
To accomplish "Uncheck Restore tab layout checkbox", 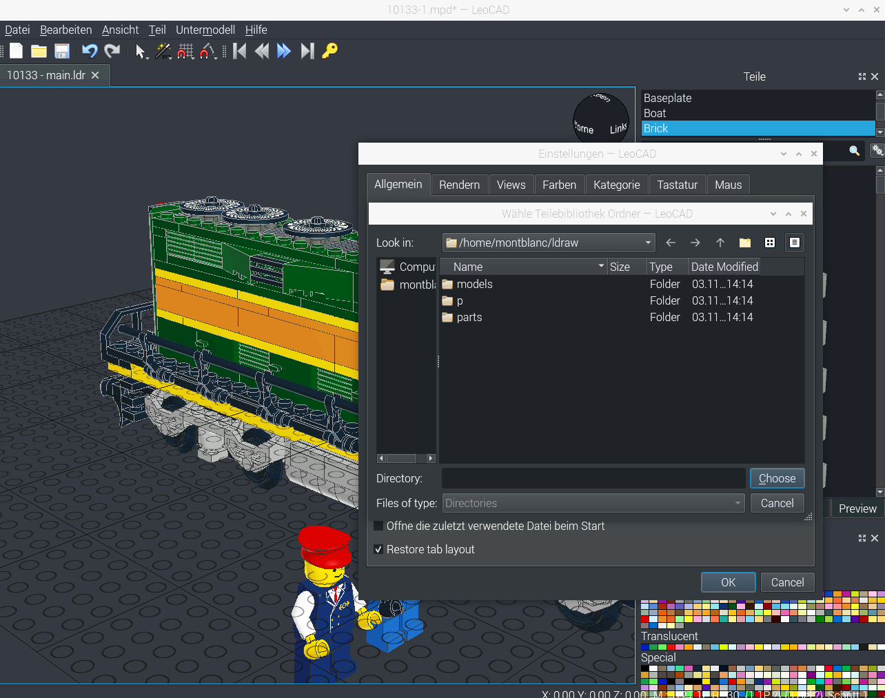I will click(378, 549).
